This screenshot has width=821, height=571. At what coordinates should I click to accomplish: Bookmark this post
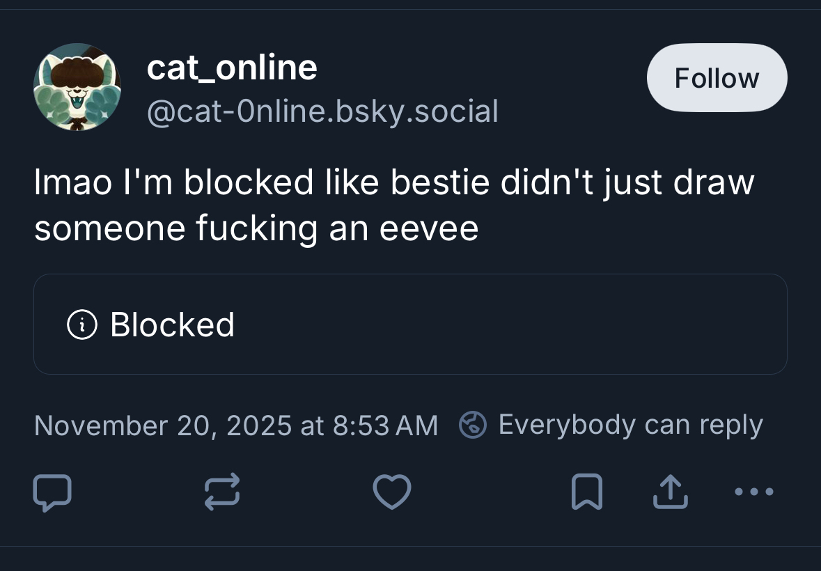[x=586, y=492]
